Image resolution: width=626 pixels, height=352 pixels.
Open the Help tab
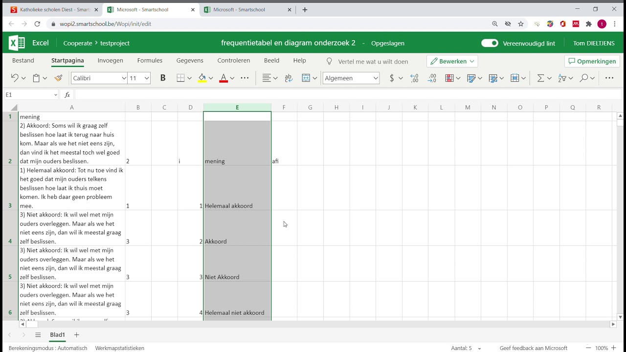[300, 61]
